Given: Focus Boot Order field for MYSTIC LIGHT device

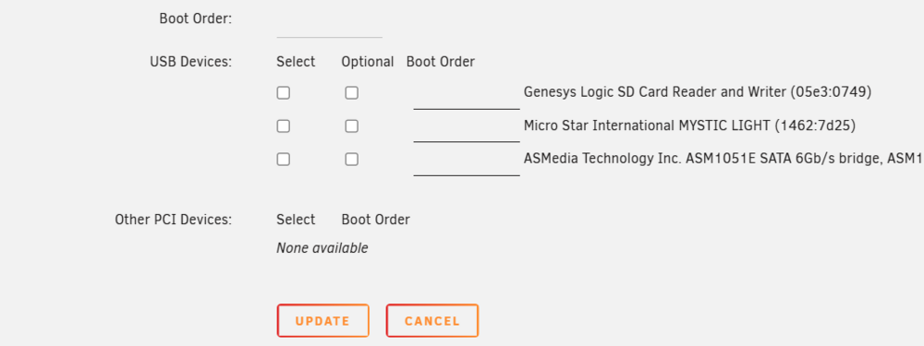Looking at the screenshot, I should tap(467, 129).
